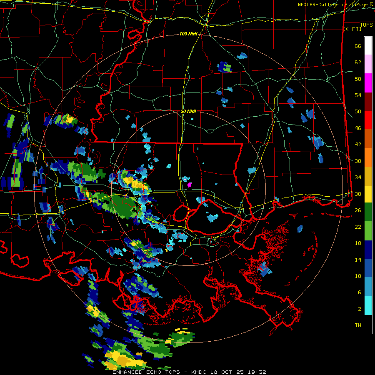
Task: Click legend value 14
Action: (x=358, y=260)
